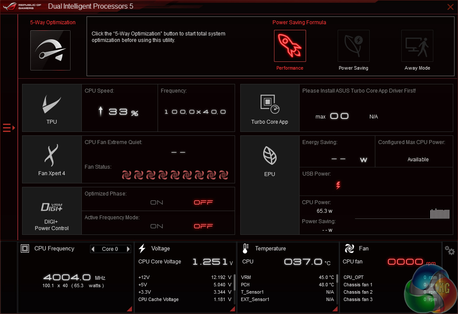Click the ROG Republic of Gamers logo

22,6
